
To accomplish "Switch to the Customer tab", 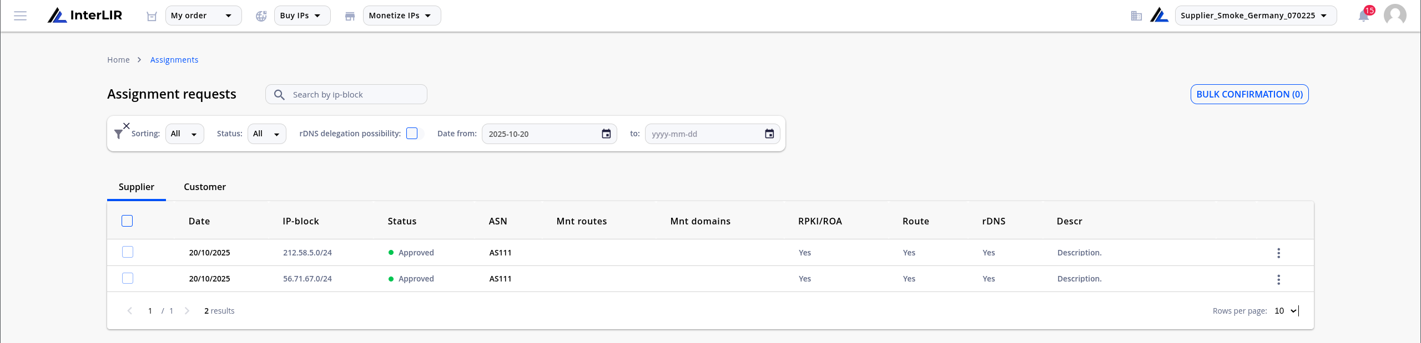I will (205, 187).
